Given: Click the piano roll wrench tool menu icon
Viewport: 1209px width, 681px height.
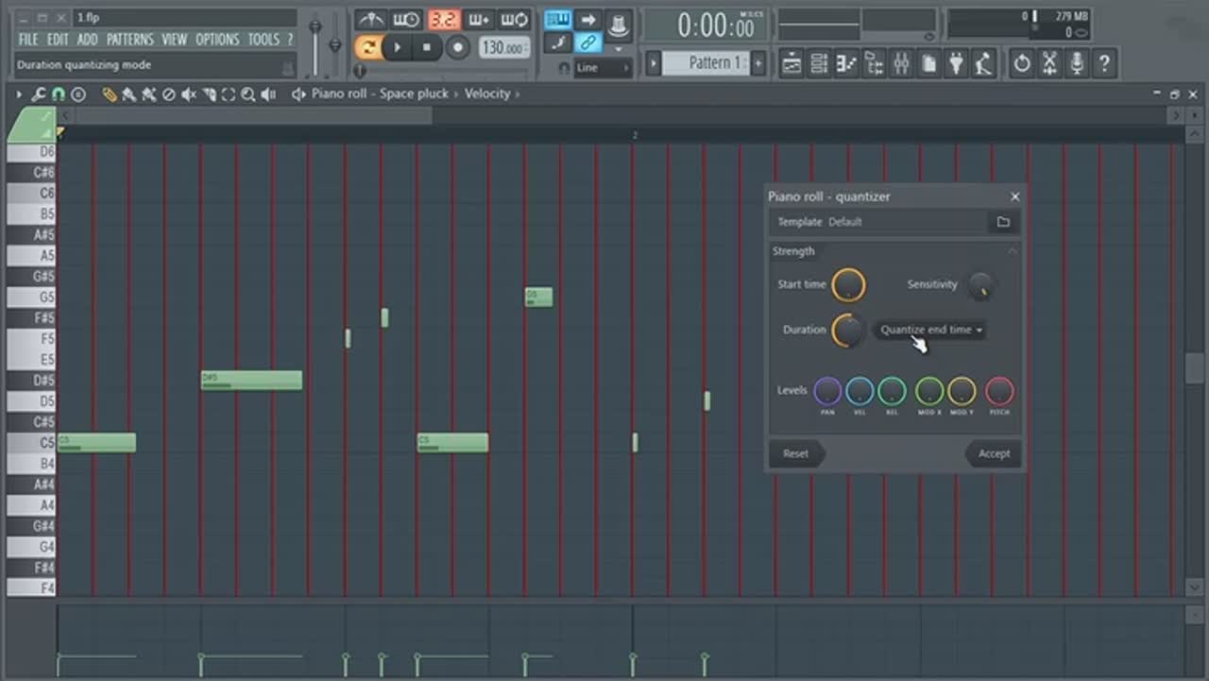Looking at the screenshot, I should tap(39, 94).
